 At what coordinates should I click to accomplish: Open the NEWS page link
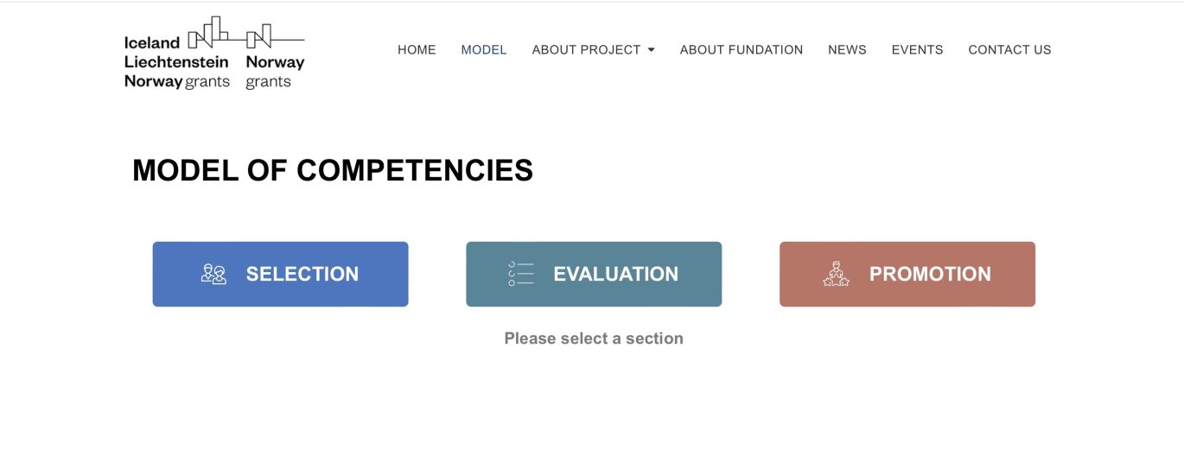click(x=847, y=50)
